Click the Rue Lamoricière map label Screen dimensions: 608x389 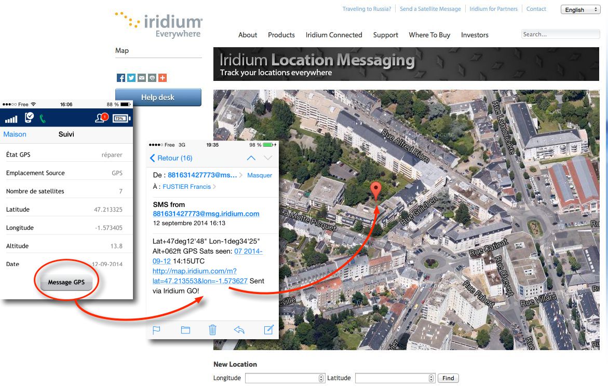(503, 128)
